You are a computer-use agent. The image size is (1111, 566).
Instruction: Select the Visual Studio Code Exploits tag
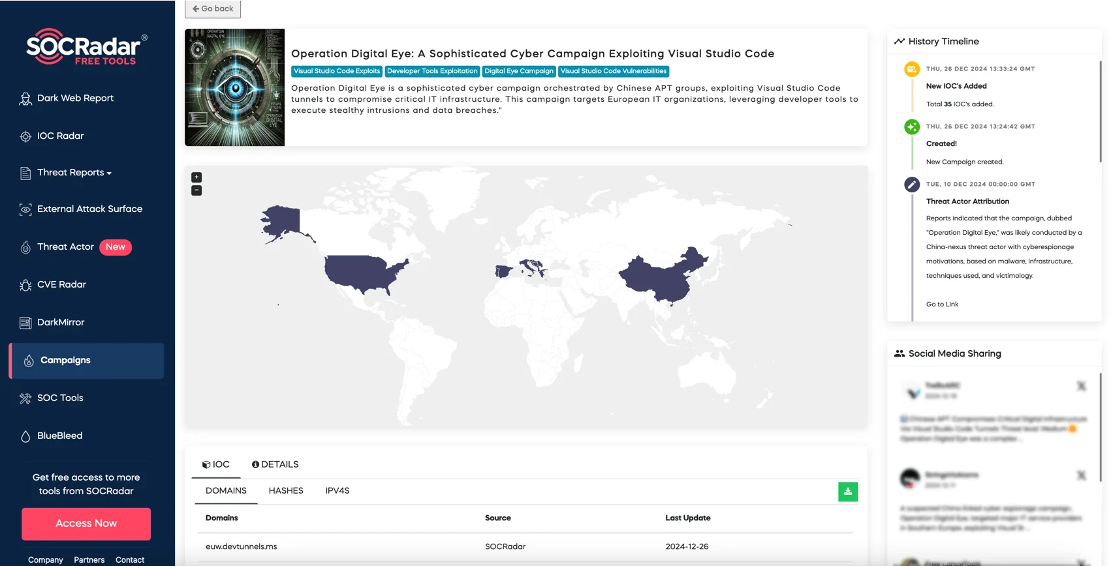click(x=337, y=71)
